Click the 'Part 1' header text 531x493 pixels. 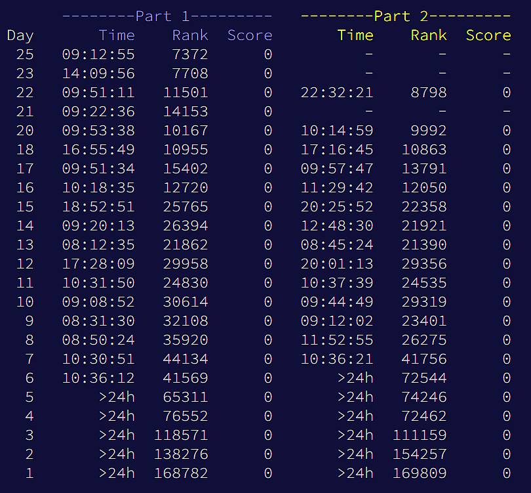[163, 16]
